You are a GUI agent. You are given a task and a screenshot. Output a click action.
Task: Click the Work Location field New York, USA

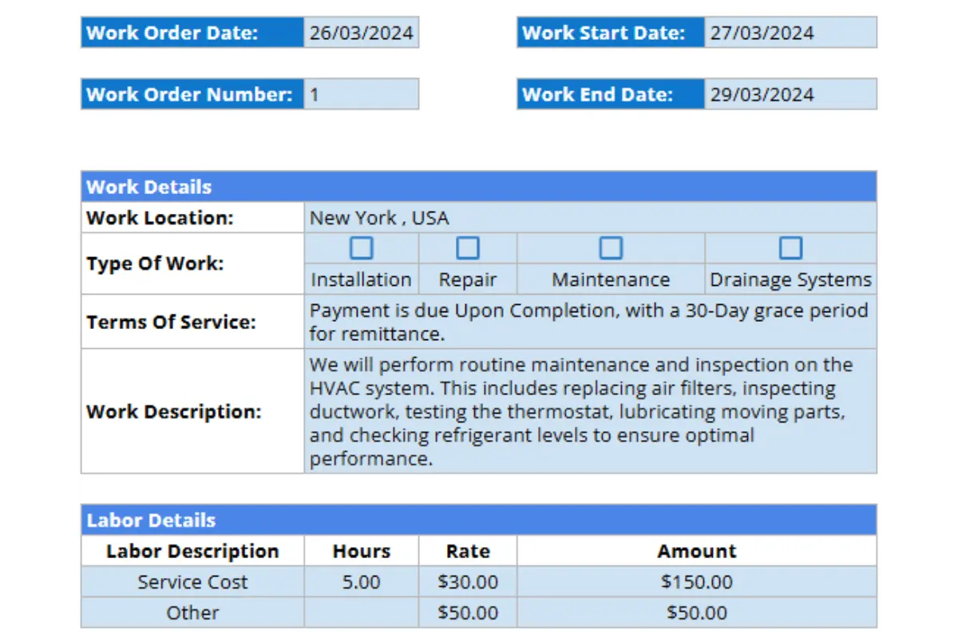590,217
